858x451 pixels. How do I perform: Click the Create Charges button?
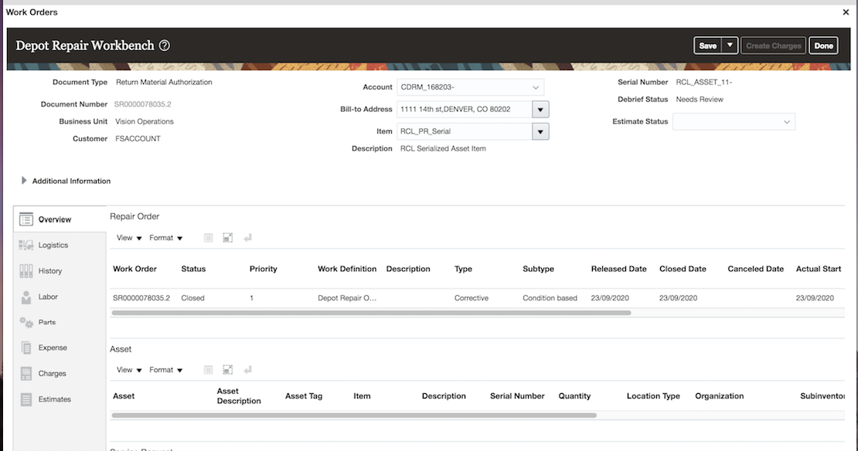point(773,46)
